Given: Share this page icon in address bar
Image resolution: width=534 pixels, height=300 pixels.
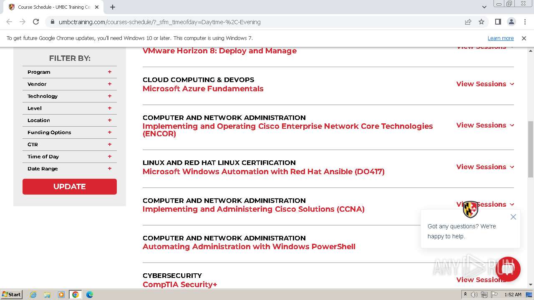Looking at the screenshot, I should point(468,22).
